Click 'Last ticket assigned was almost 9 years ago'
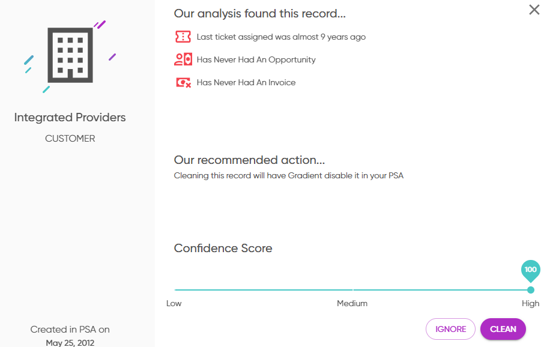The height and width of the screenshot is (347, 541). tap(281, 37)
